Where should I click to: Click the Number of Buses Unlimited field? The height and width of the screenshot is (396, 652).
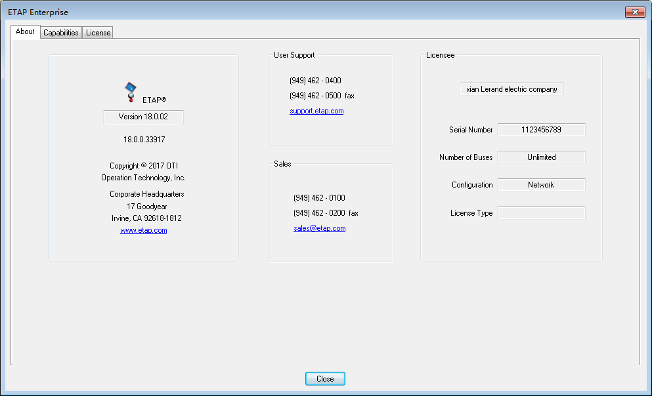[541, 157]
